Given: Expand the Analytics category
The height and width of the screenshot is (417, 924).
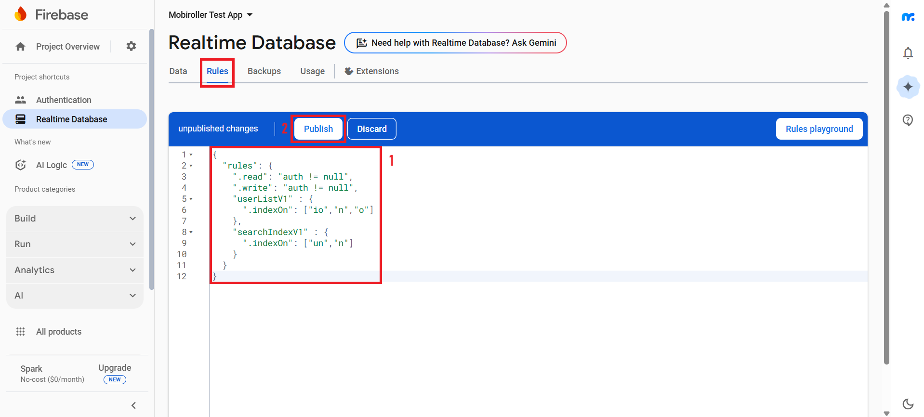Looking at the screenshot, I should click(x=75, y=270).
